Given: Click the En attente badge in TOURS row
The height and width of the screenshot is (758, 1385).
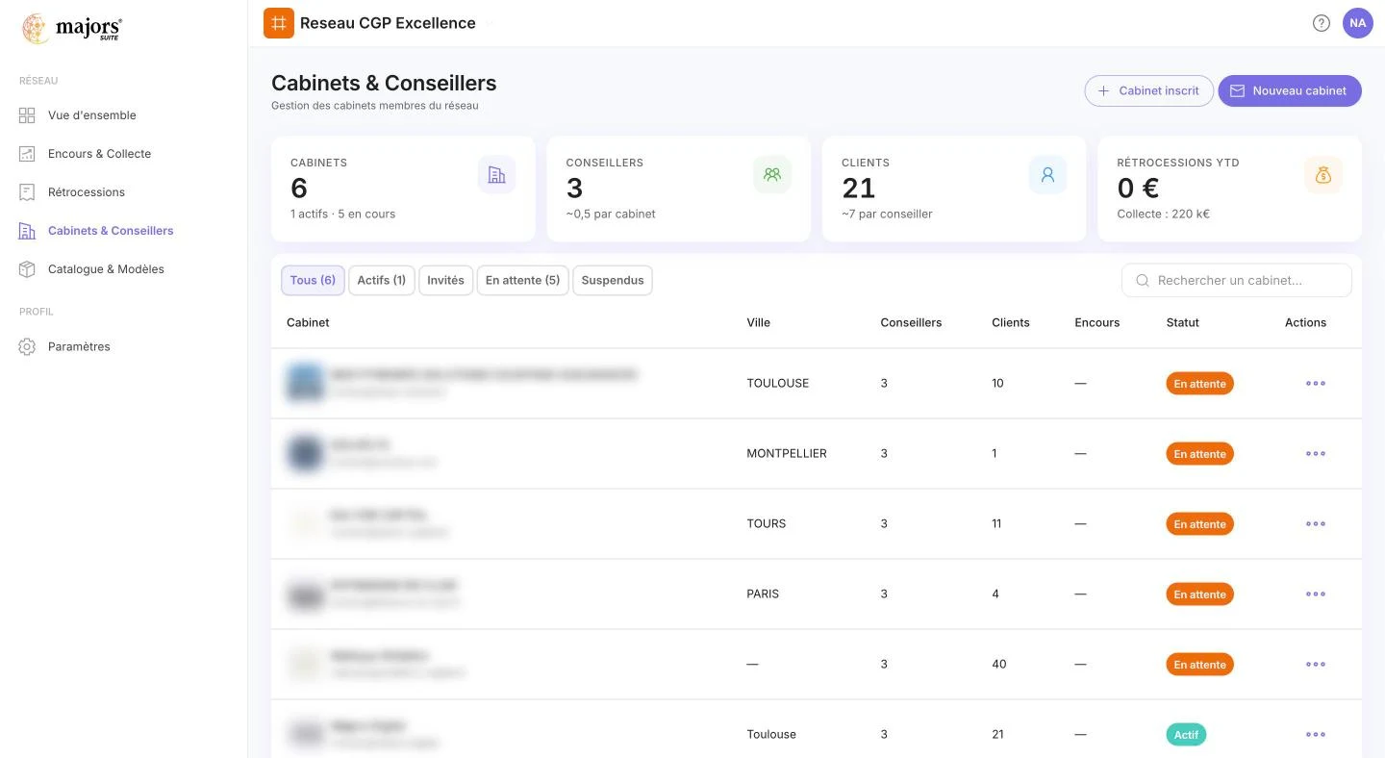Looking at the screenshot, I should click(1200, 524).
